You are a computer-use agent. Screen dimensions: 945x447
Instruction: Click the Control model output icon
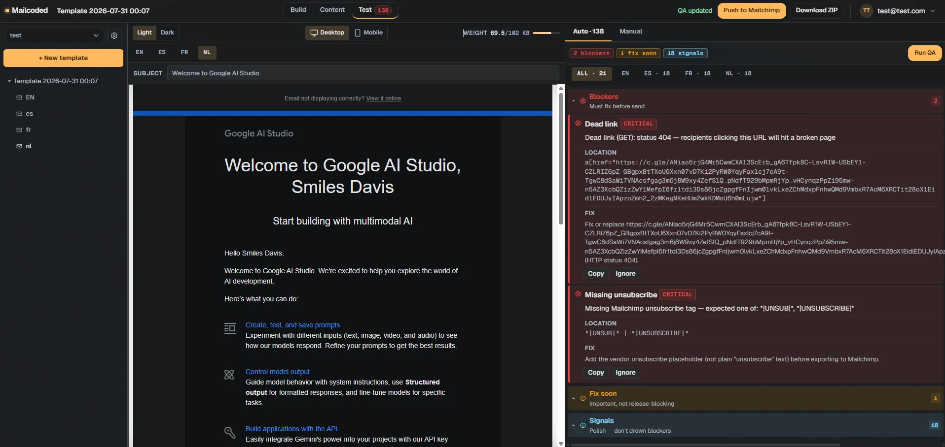coord(229,375)
